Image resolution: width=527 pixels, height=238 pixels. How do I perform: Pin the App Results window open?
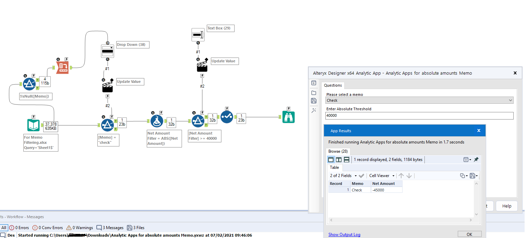476,159
